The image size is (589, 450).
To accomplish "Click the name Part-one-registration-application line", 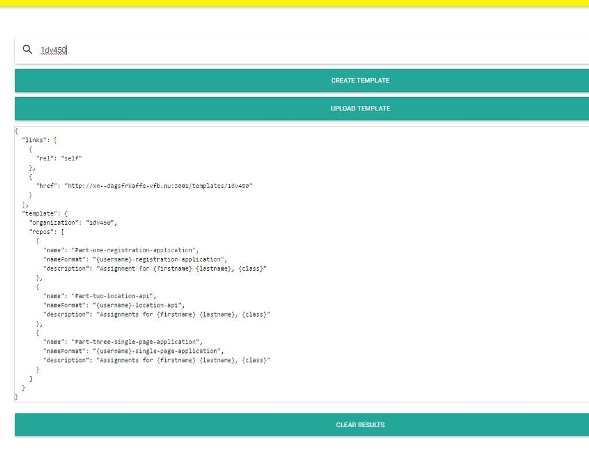I will click(121, 250).
